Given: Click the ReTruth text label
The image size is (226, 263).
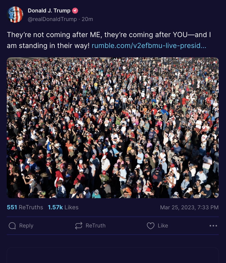Looking at the screenshot, I should [x=96, y=226].
